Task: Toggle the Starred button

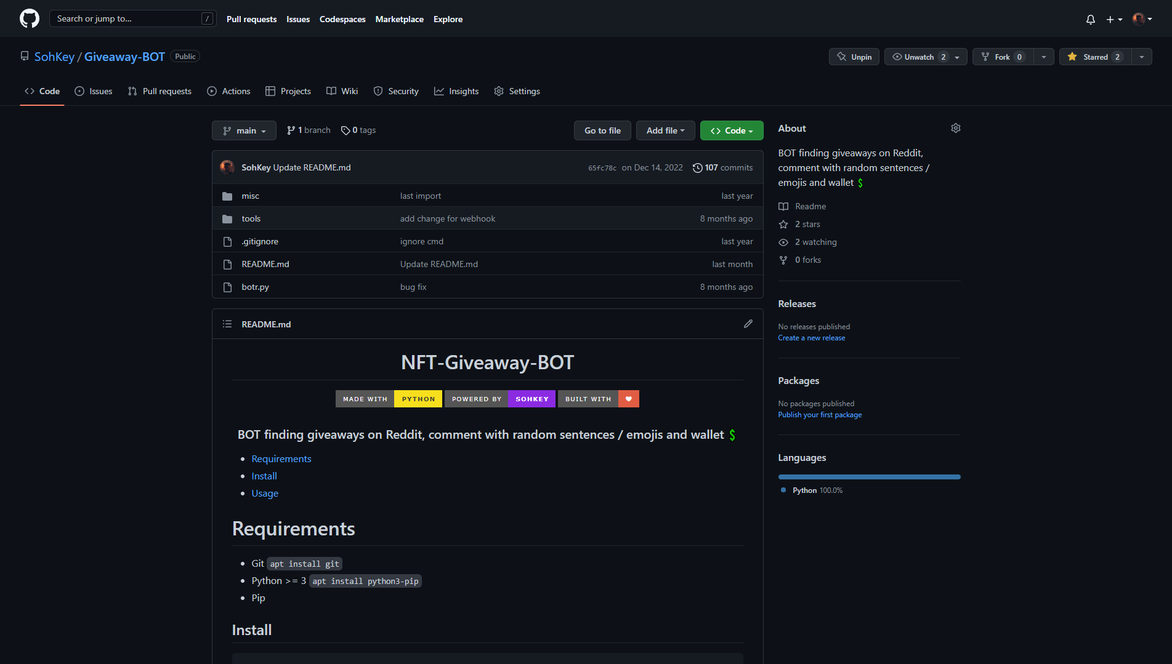Action: (x=1096, y=57)
